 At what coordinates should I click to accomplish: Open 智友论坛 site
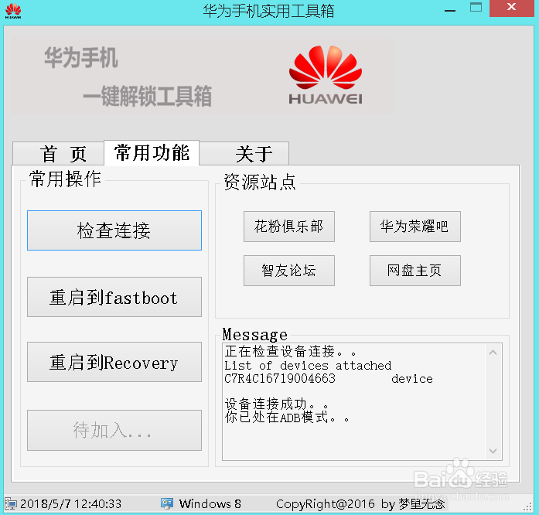[289, 271]
